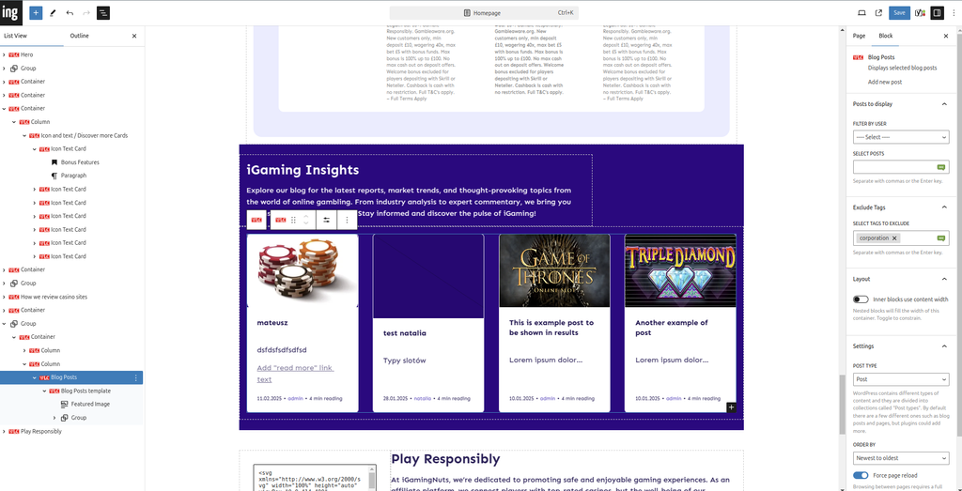Open the Post Type dropdown
962x491 pixels.
[901, 379]
